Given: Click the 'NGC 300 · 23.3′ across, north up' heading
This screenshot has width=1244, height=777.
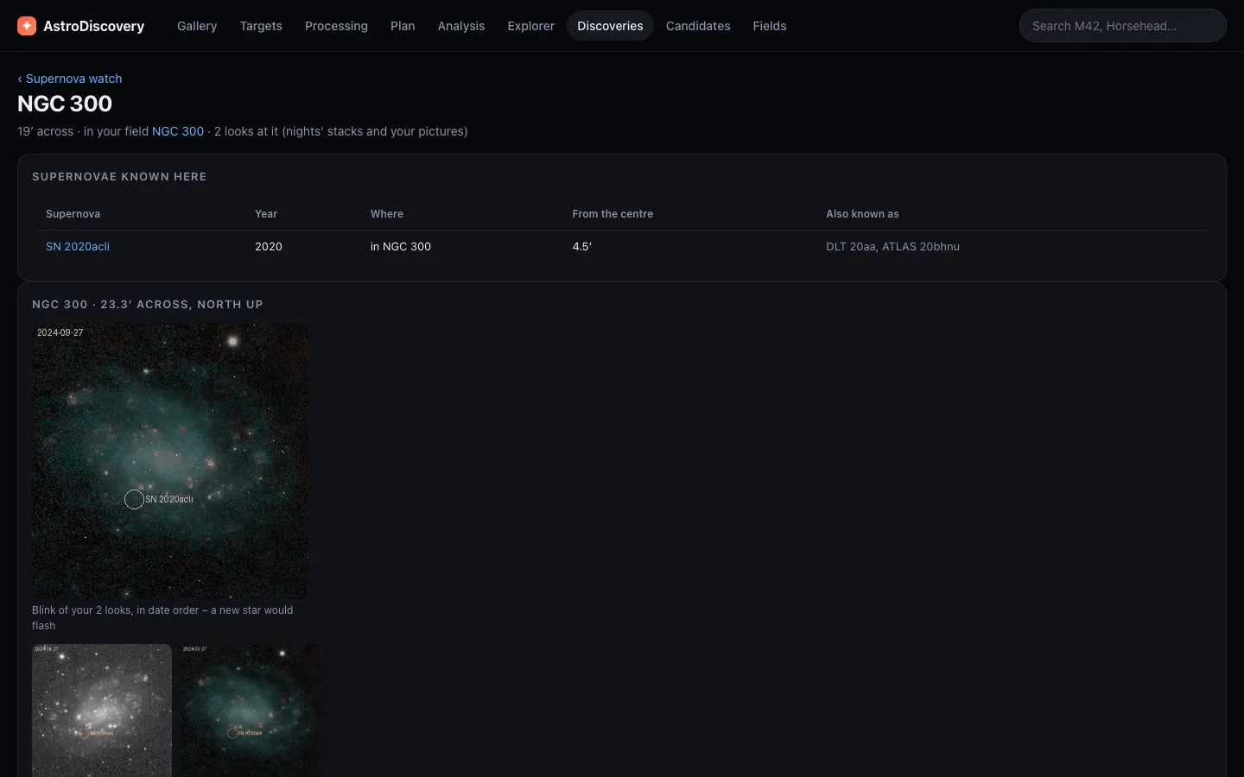Looking at the screenshot, I should 148,304.
